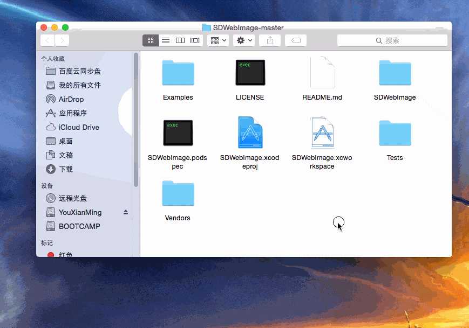
Task: Click the SDWebImage-master title folder icon
Action: tap(206, 28)
